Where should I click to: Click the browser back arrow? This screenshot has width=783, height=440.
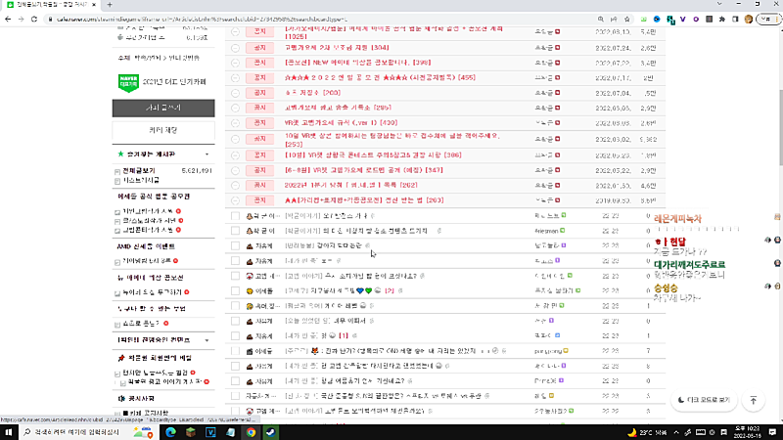(8, 19)
